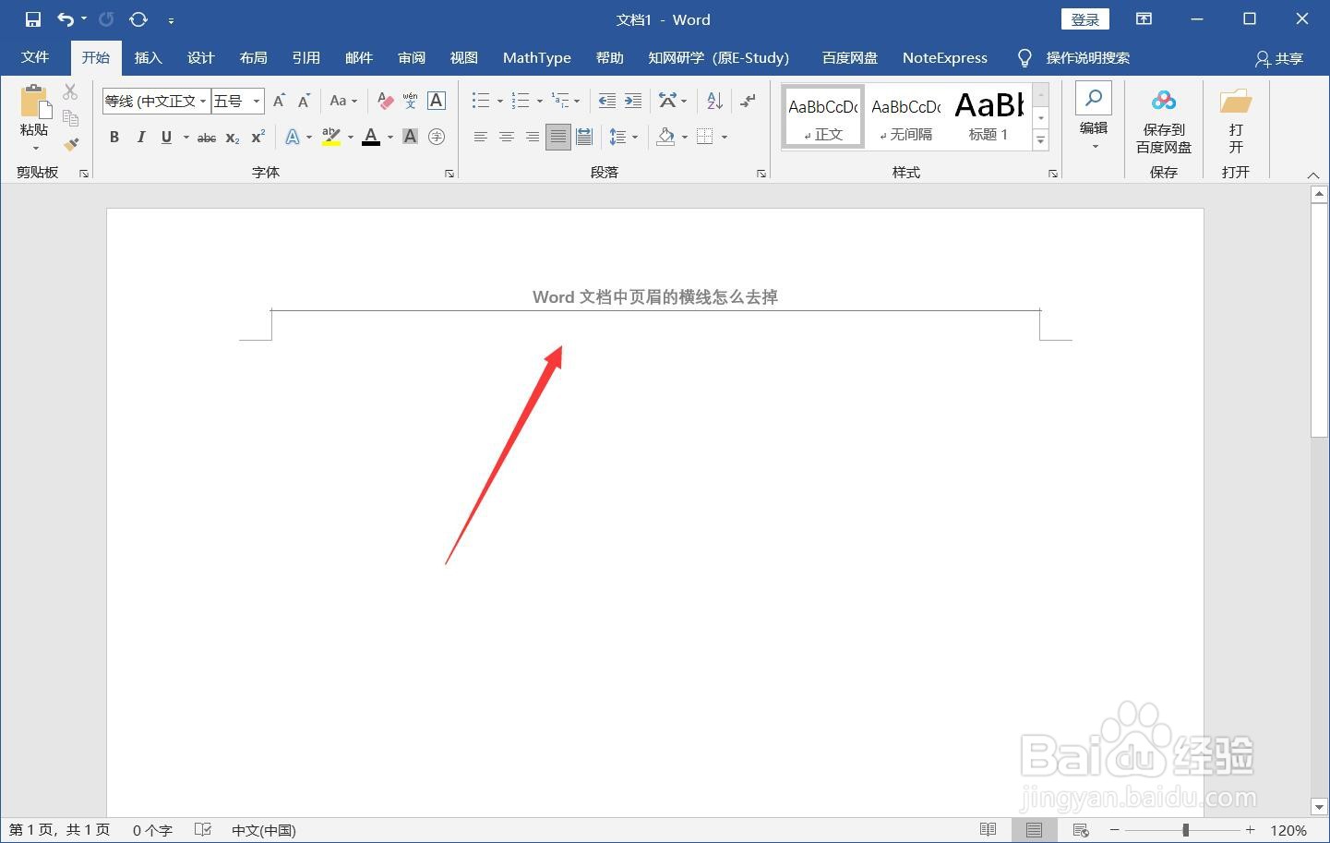
Task: Select the Format Painter tool
Action: click(71, 144)
